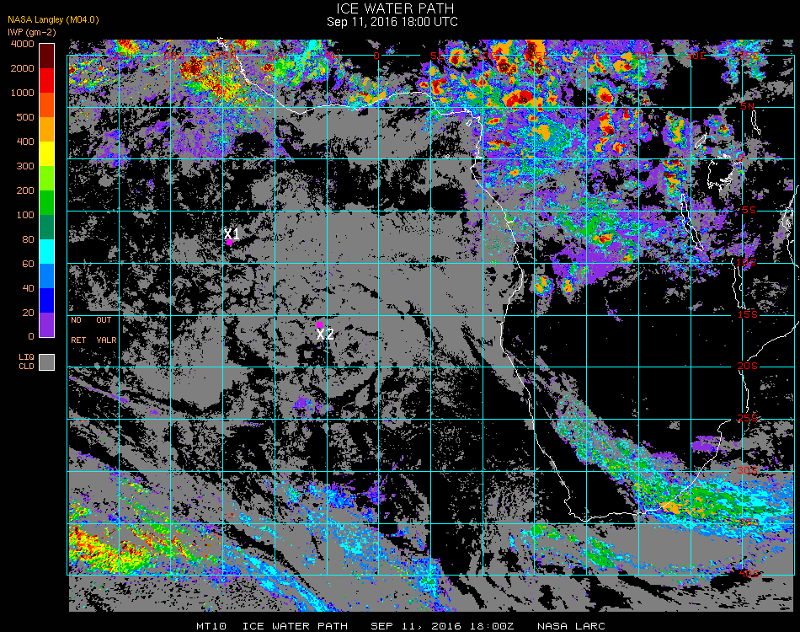Pick the light blue 40-60 legend swatch
Screen dimensions: 800x632
click(46, 276)
